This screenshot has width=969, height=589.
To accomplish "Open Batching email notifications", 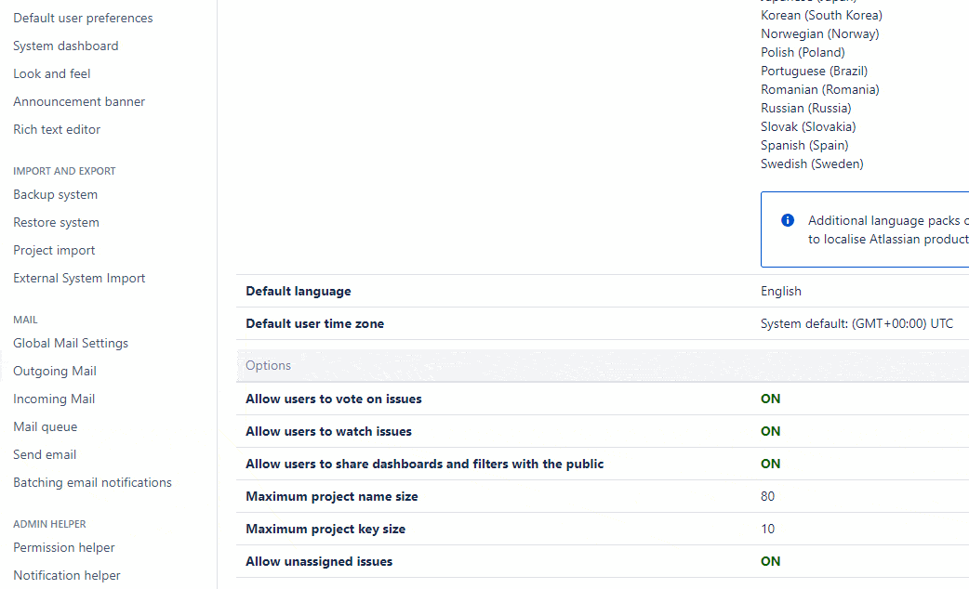I will pyautogui.click(x=92, y=482).
